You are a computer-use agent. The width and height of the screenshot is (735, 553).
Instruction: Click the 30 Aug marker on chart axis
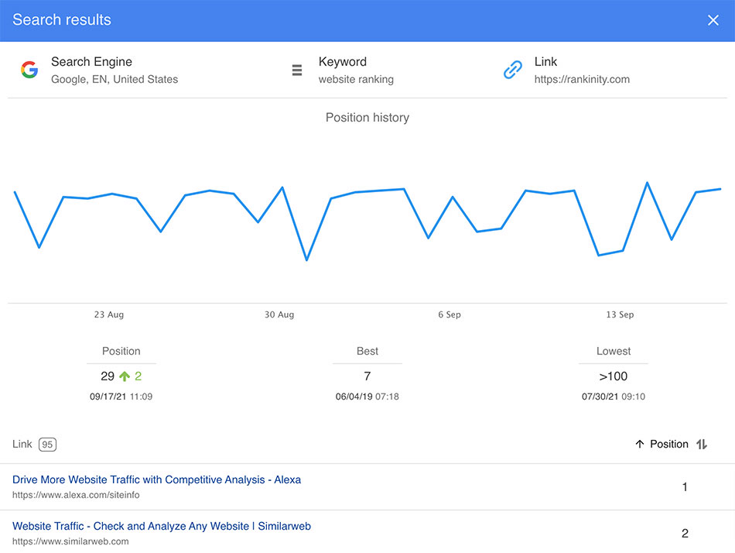pyautogui.click(x=279, y=314)
